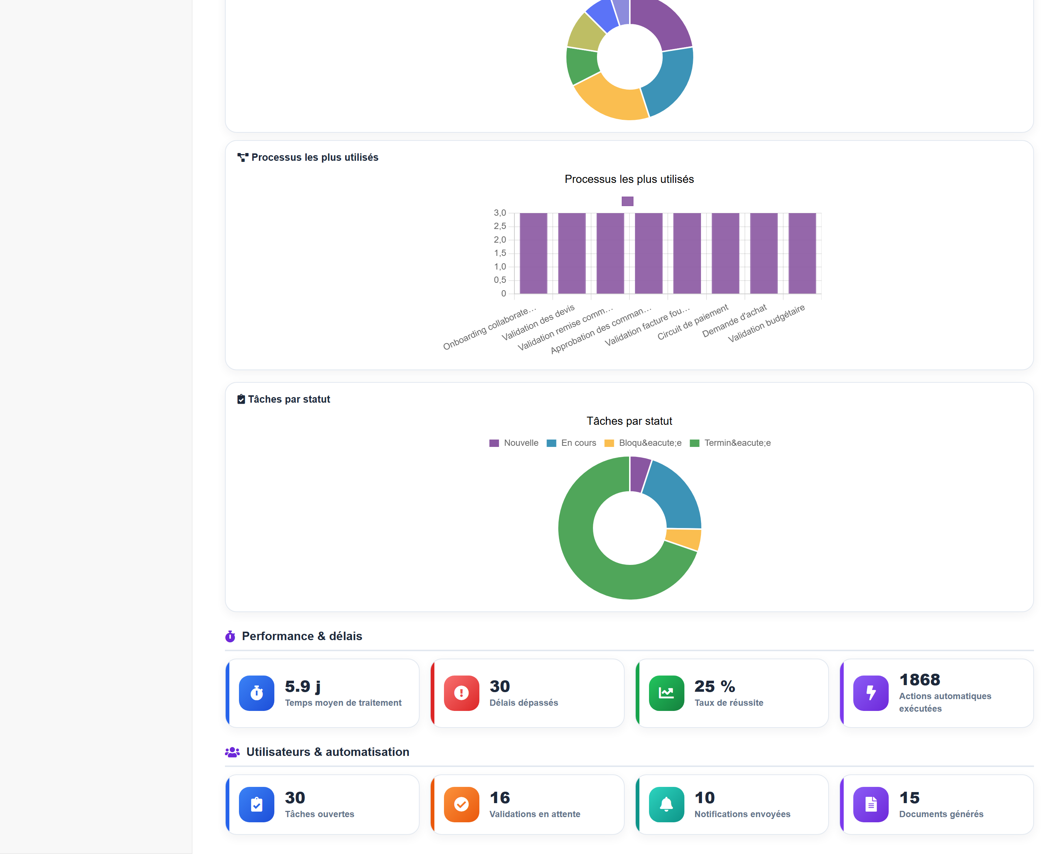Click the orange checkmark Validations en attente icon
The width and height of the screenshot is (1062, 854).
click(x=461, y=804)
